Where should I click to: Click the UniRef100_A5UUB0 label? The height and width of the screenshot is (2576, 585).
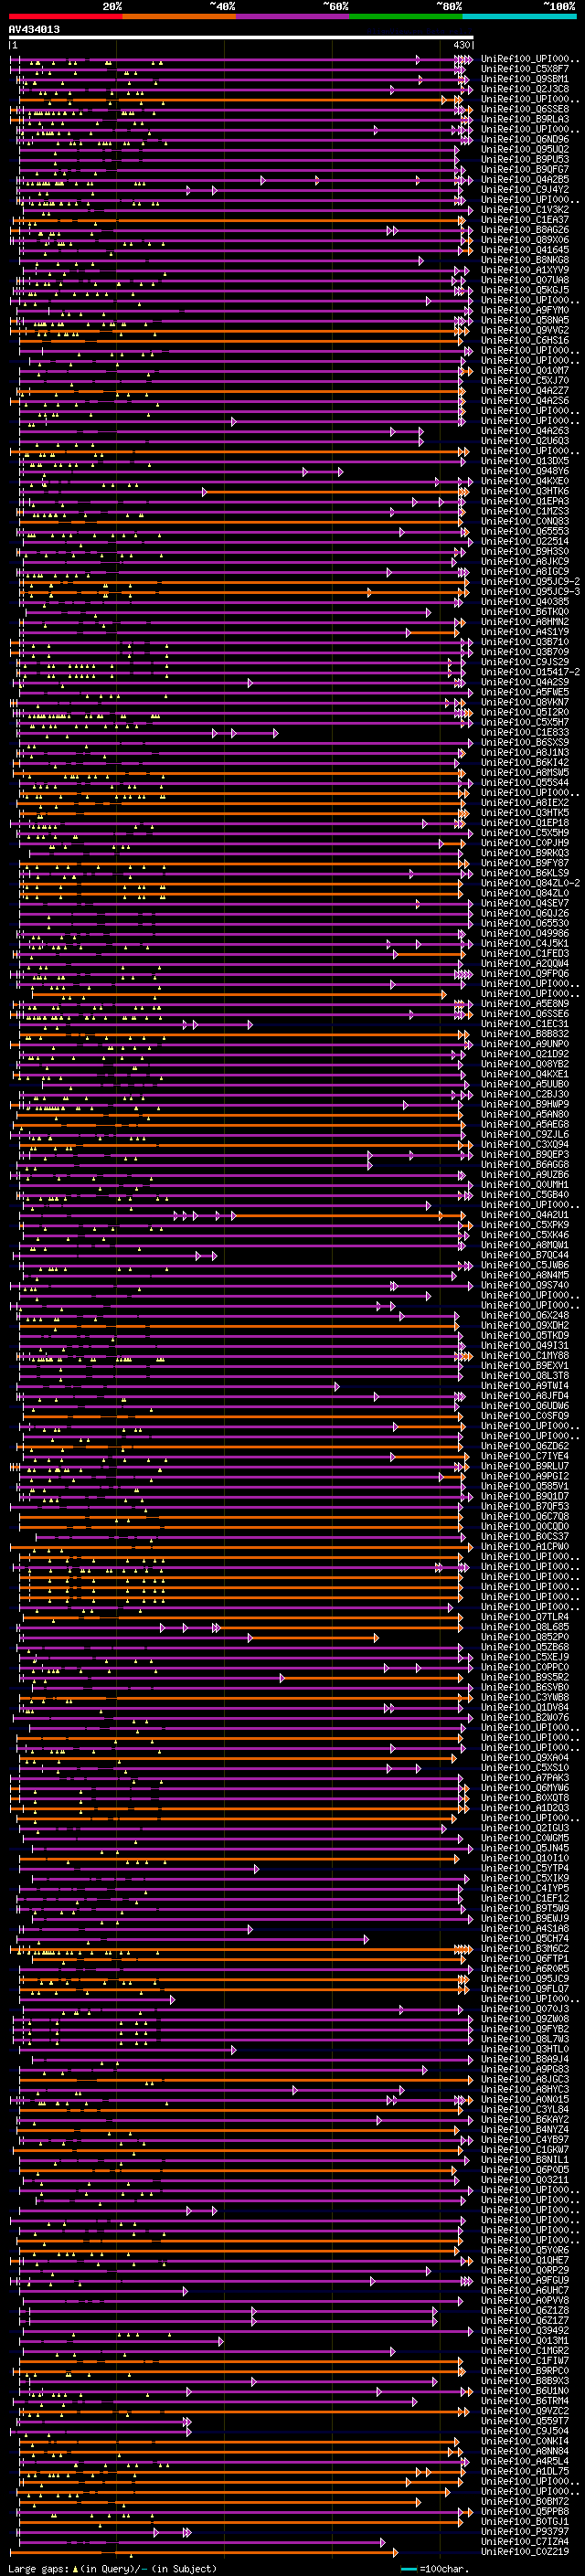tap(525, 1084)
